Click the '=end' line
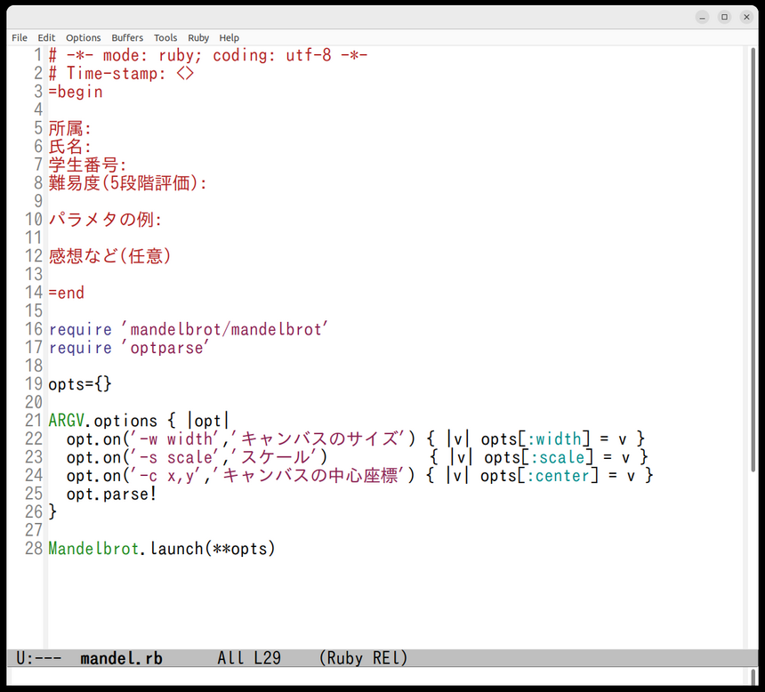Image resolution: width=765 pixels, height=692 pixels. click(x=67, y=293)
